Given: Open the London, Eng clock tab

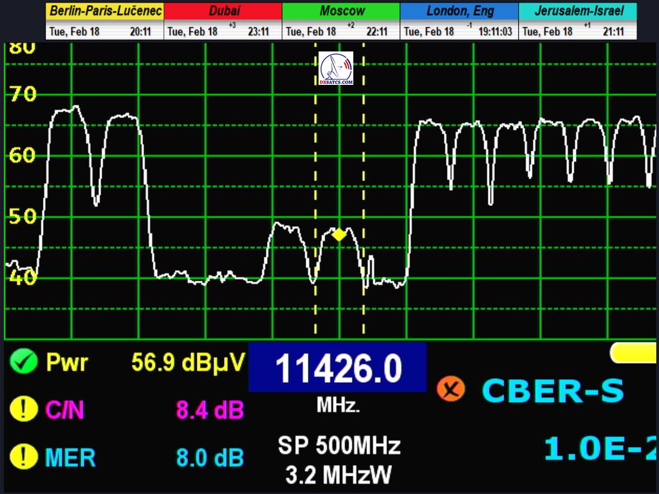Looking at the screenshot, I should coord(459,11).
